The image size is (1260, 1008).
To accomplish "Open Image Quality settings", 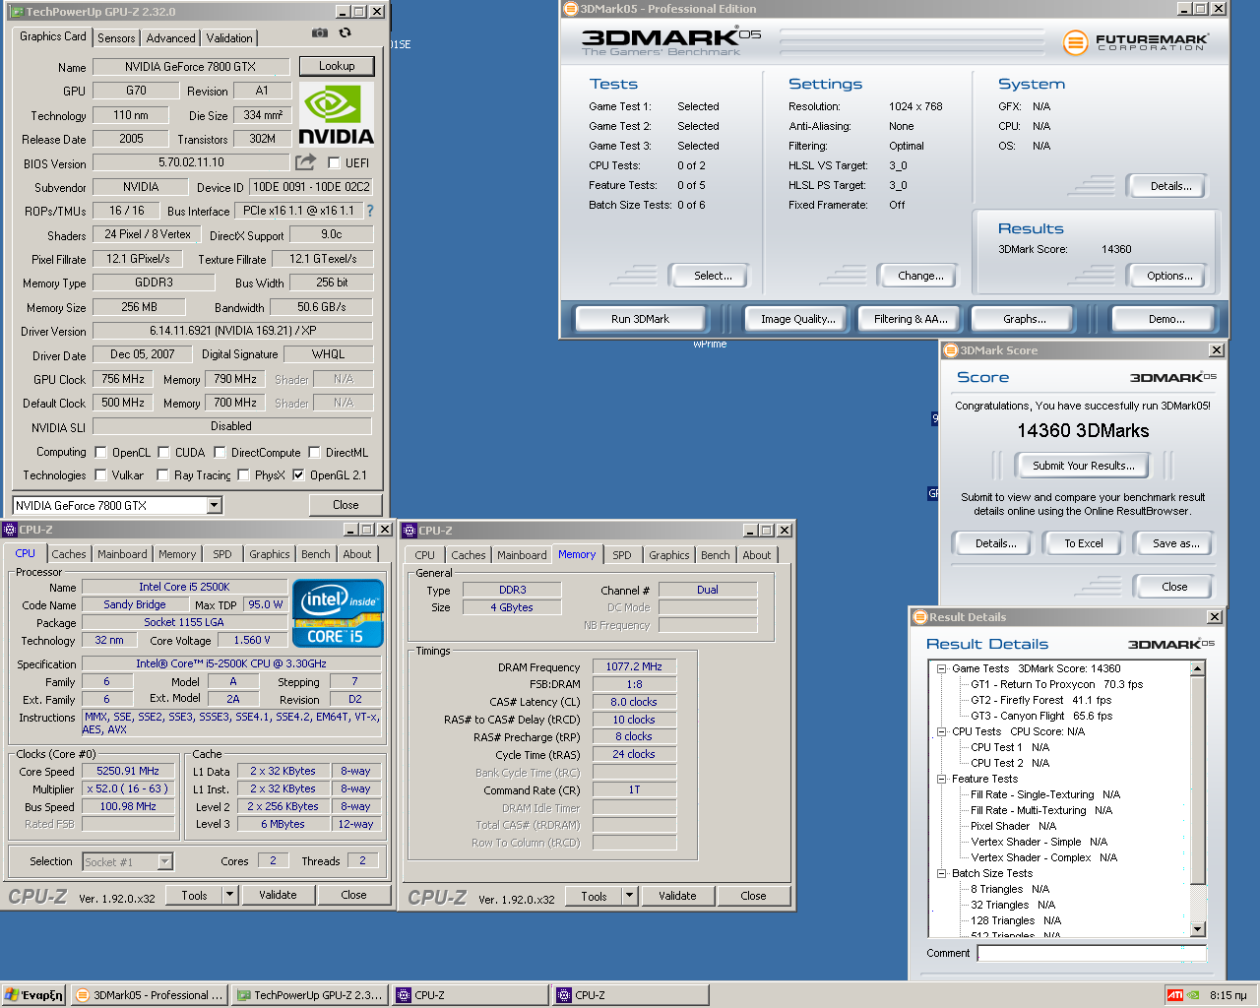I will coord(797,319).
